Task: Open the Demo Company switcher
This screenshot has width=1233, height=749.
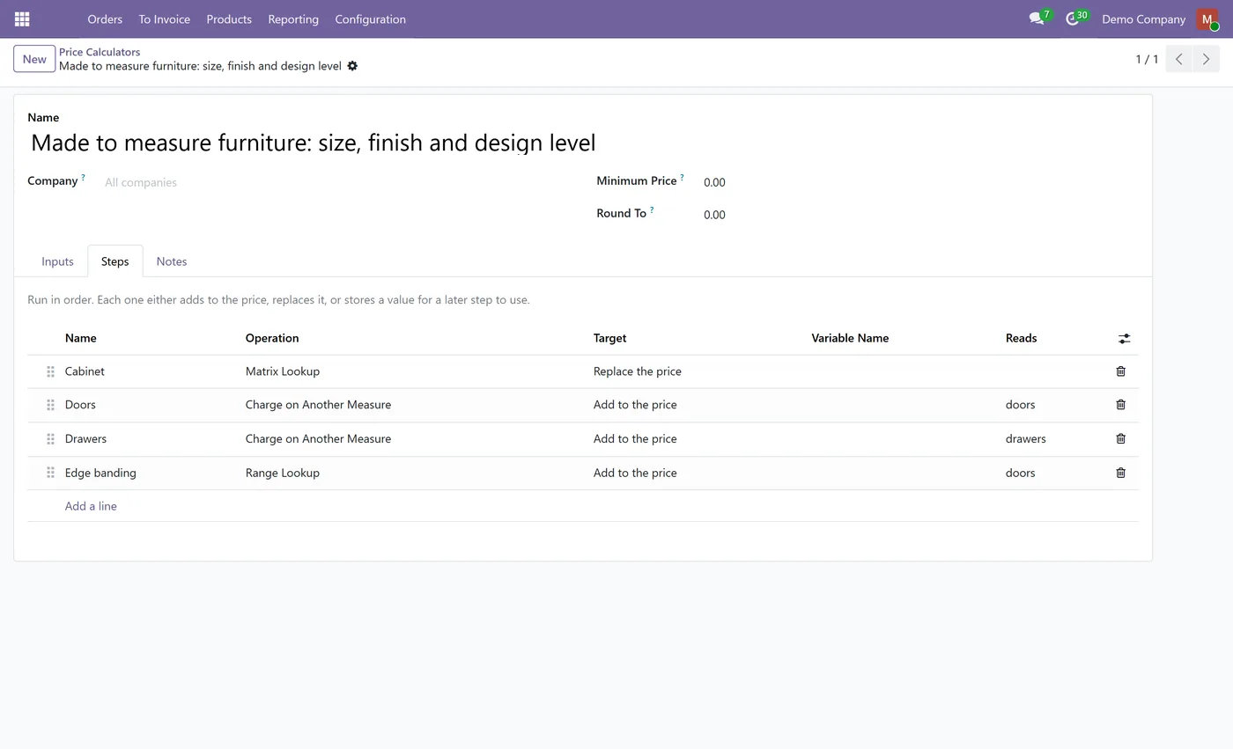Action: [1143, 18]
